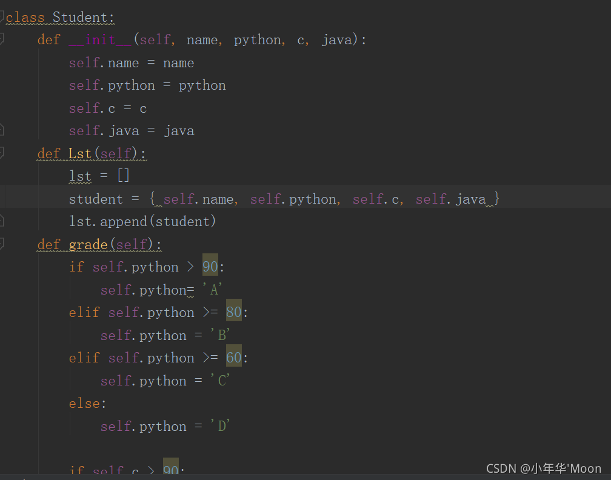The width and height of the screenshot is (611, 480).
Task: Click the CSDN watermark text
Action: (544, 468)
